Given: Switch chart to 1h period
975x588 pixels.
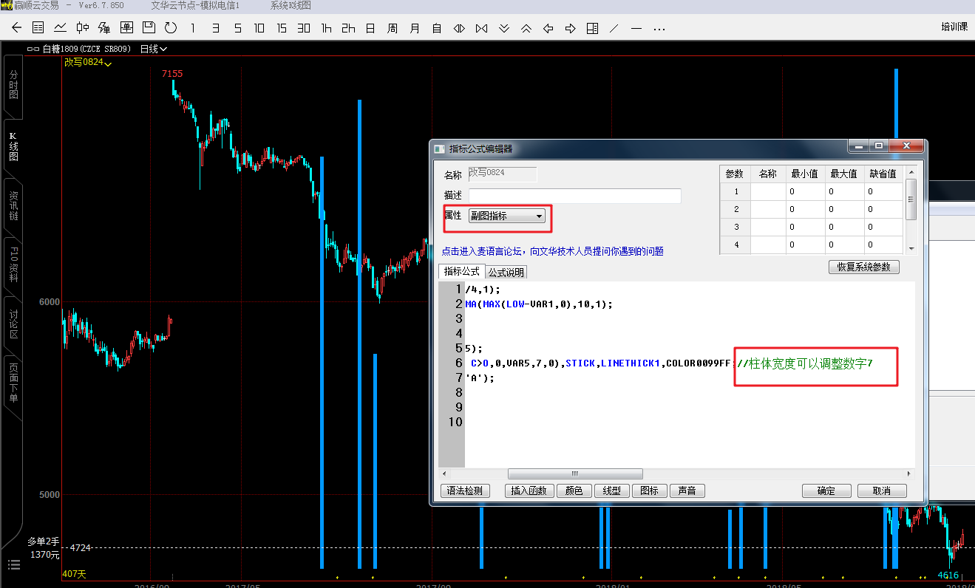Looking at the screenshot, I should [326, 28].
